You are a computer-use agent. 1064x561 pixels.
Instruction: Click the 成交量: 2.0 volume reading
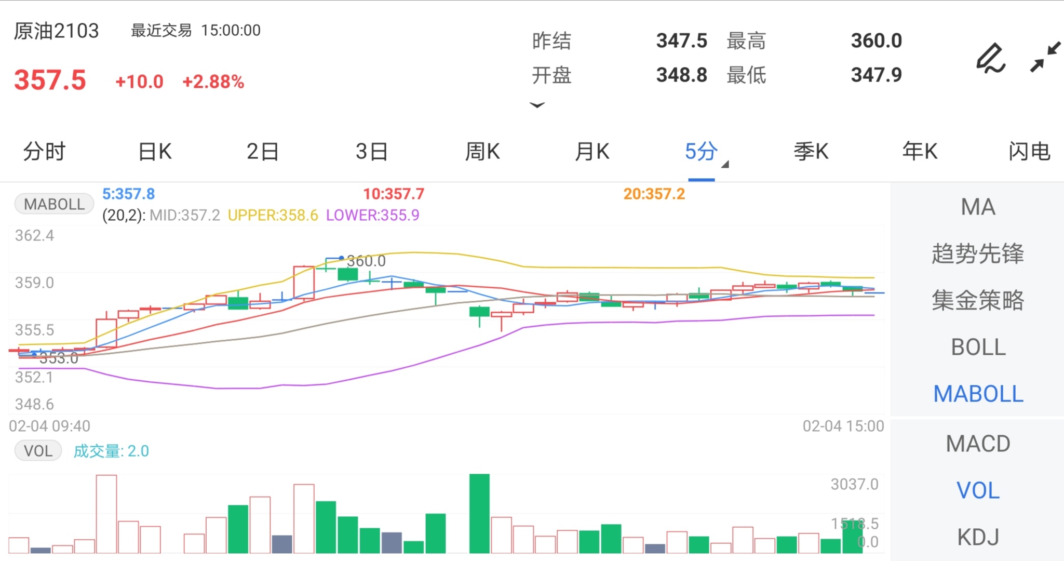(x=111, y=451)
